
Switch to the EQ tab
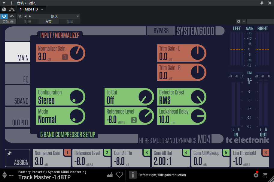pyautogui.click(x=17, y=74)
